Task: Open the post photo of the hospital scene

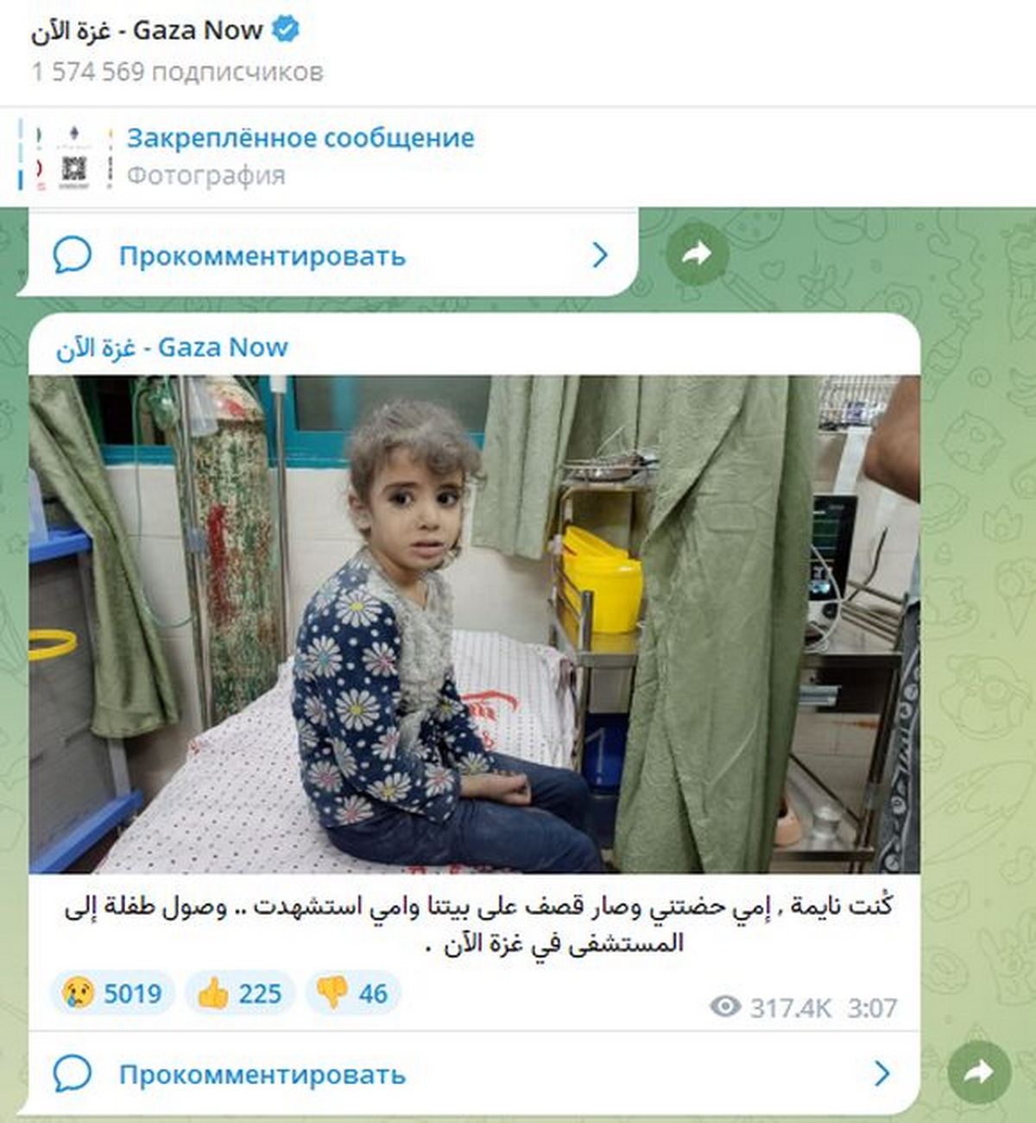Action: [475, 624]
